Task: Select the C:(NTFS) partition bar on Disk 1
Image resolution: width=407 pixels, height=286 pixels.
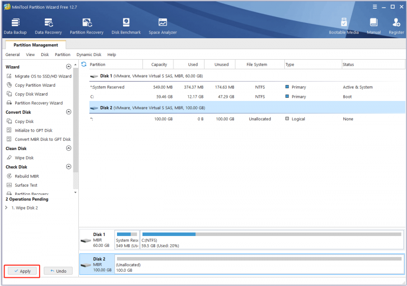Action: coord(272,240)
